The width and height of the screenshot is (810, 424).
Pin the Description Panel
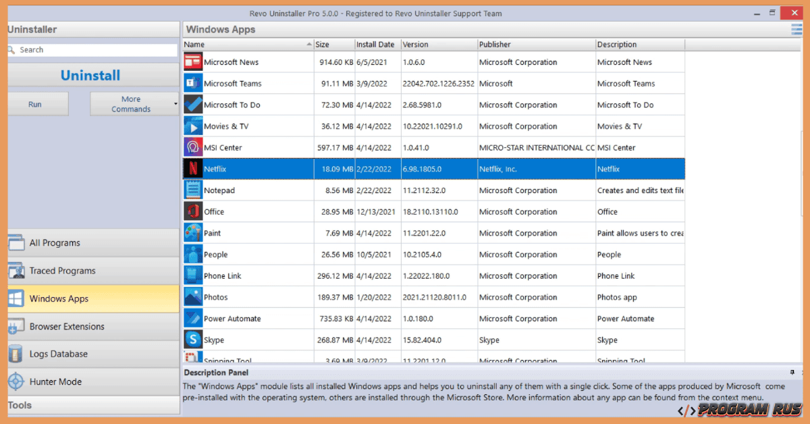(794, 372)
